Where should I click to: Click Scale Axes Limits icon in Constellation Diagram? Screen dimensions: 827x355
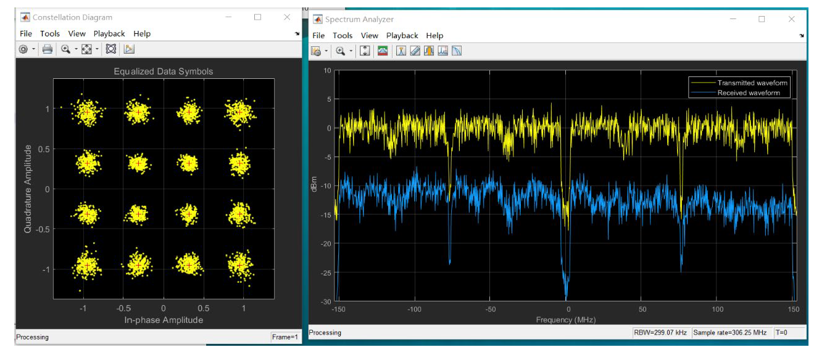(86, 49)
